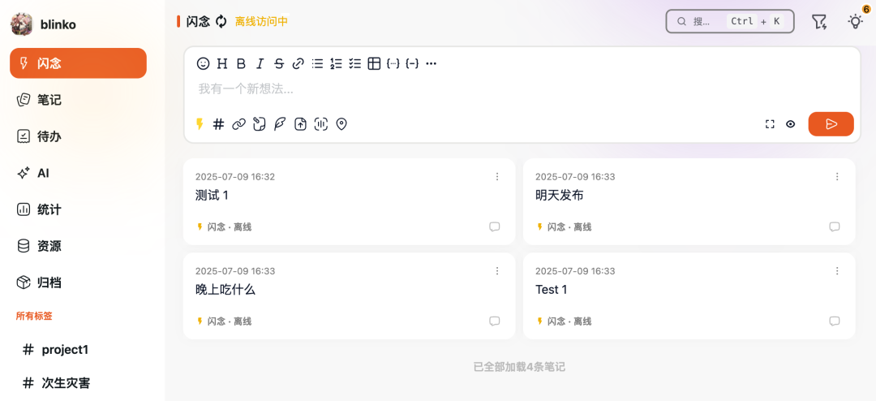Open the AI section in sidebar
This screenshot has height=401, width=876.
[78, 174]
